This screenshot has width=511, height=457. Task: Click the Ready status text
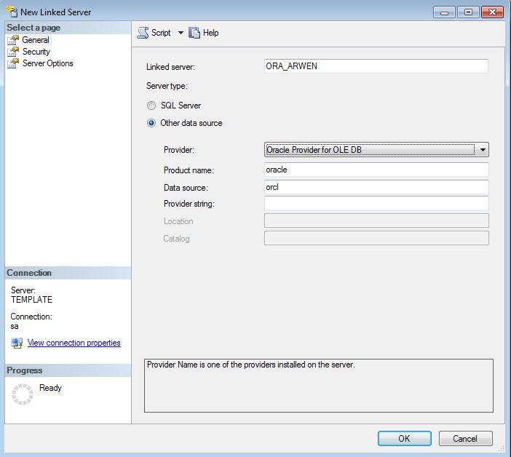pos(50,388)
